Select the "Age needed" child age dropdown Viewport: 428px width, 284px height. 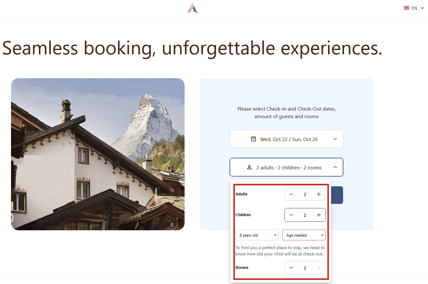[x=304, y=235]
